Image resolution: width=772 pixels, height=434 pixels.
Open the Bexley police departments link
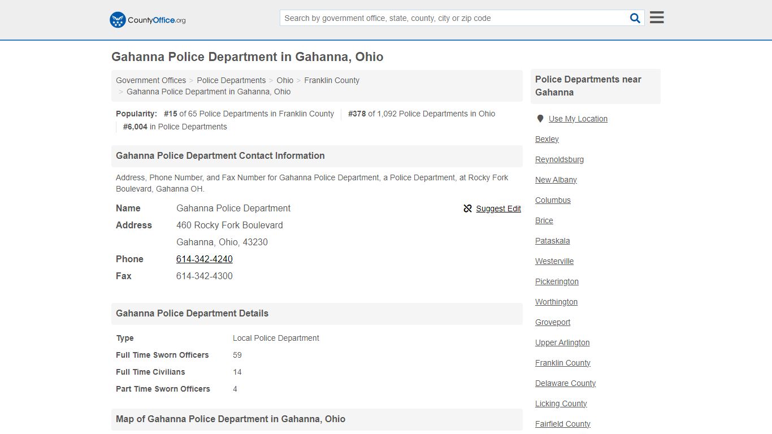547,139
